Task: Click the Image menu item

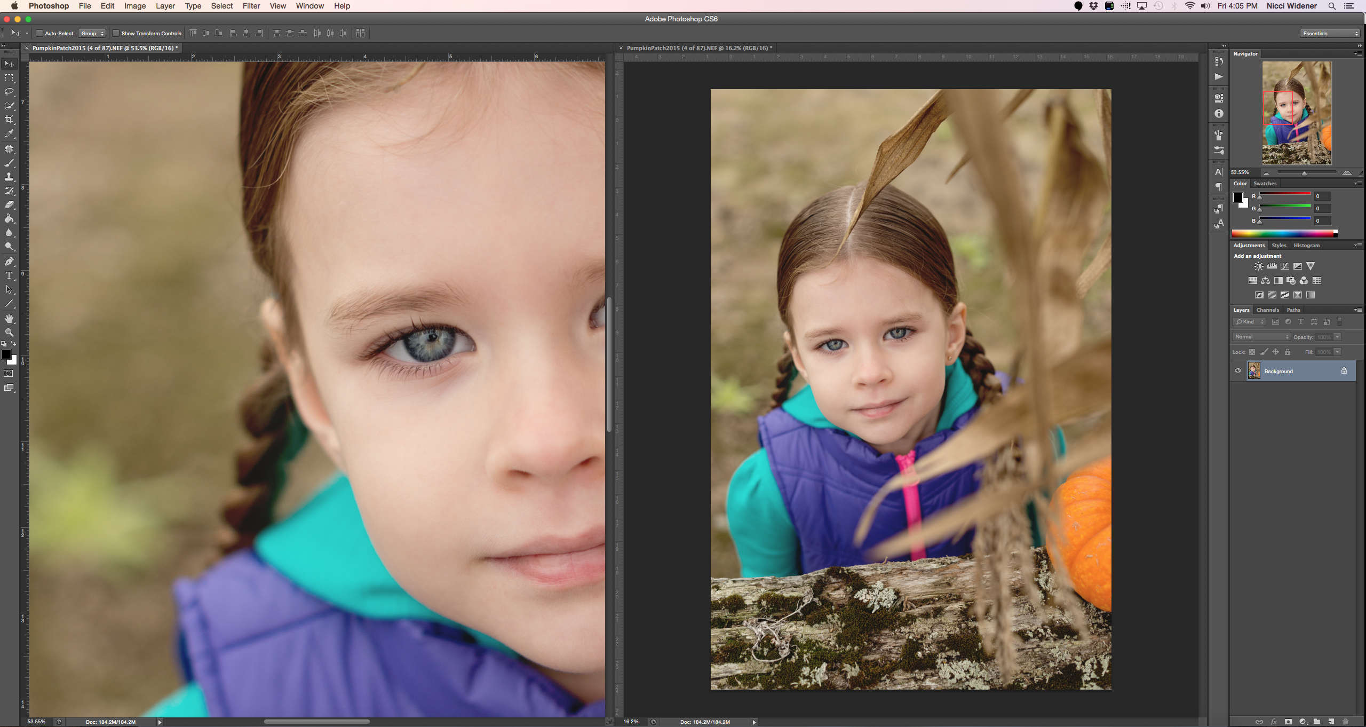Action: (x=134, y=6)
